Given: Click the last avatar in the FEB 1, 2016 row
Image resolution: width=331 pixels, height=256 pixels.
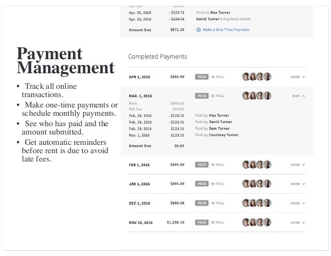Looking at the screenshot, I should click(268, 165).
